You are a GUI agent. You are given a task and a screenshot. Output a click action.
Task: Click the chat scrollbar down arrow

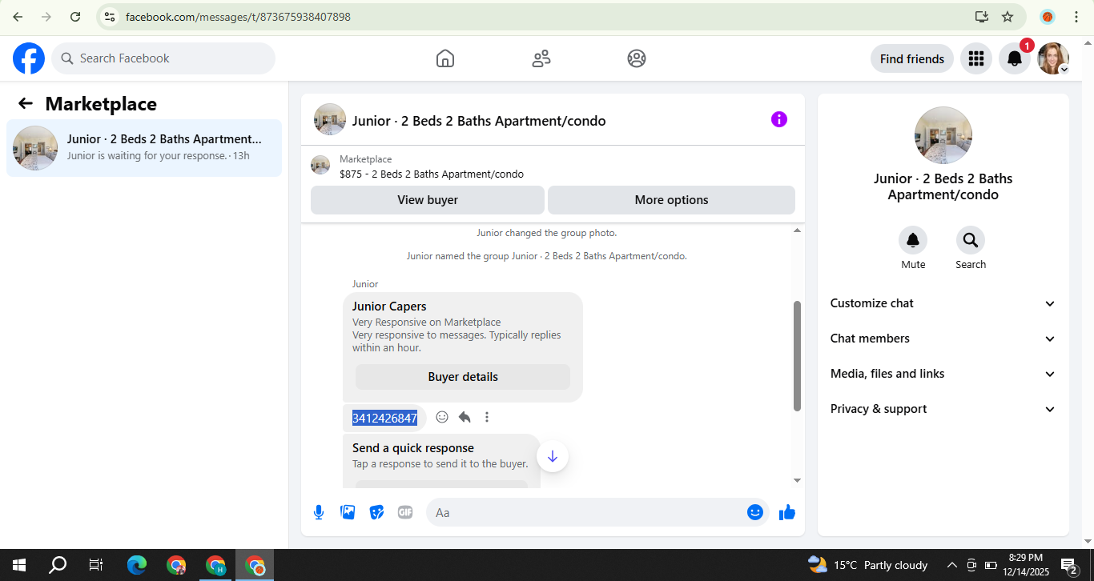[797, 480]
